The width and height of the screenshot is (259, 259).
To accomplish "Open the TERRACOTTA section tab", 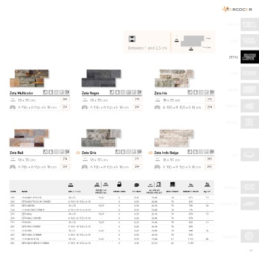I will 249,204.
